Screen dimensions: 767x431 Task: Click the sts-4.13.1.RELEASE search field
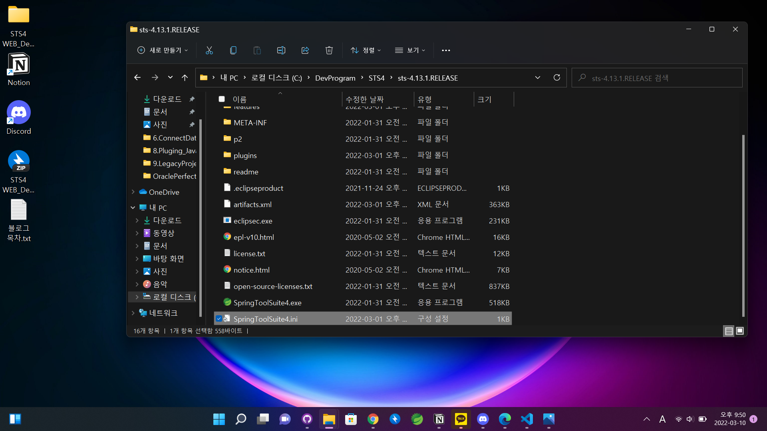[657, 78]
